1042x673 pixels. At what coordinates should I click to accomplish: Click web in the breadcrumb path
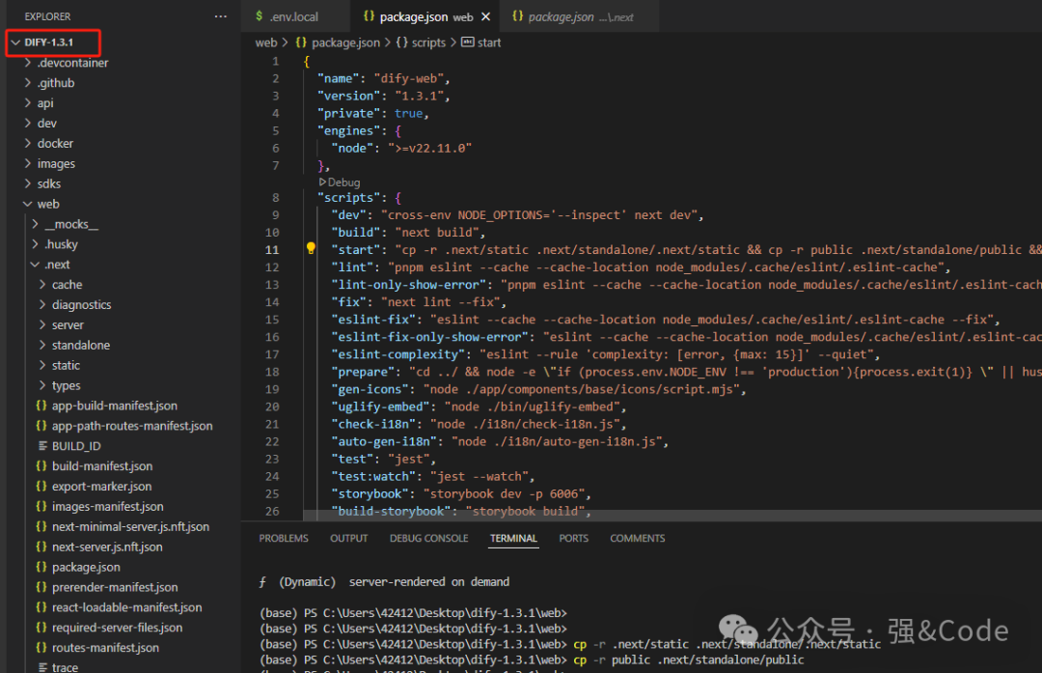click(266, 42)
